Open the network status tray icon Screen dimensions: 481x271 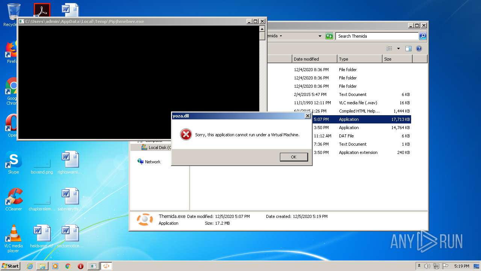pyautogui.click(x=436, y=266)
